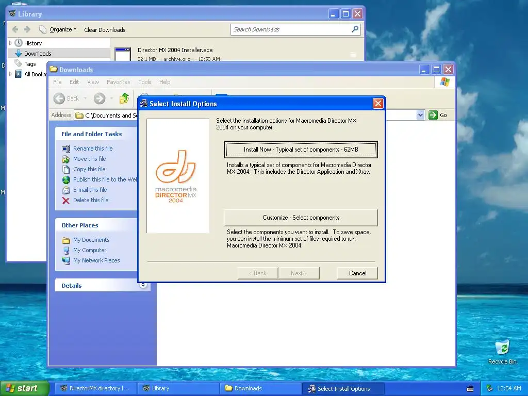The image size is (528, 396).
Task: Click Copy this file icon
Action: (66, 169)
